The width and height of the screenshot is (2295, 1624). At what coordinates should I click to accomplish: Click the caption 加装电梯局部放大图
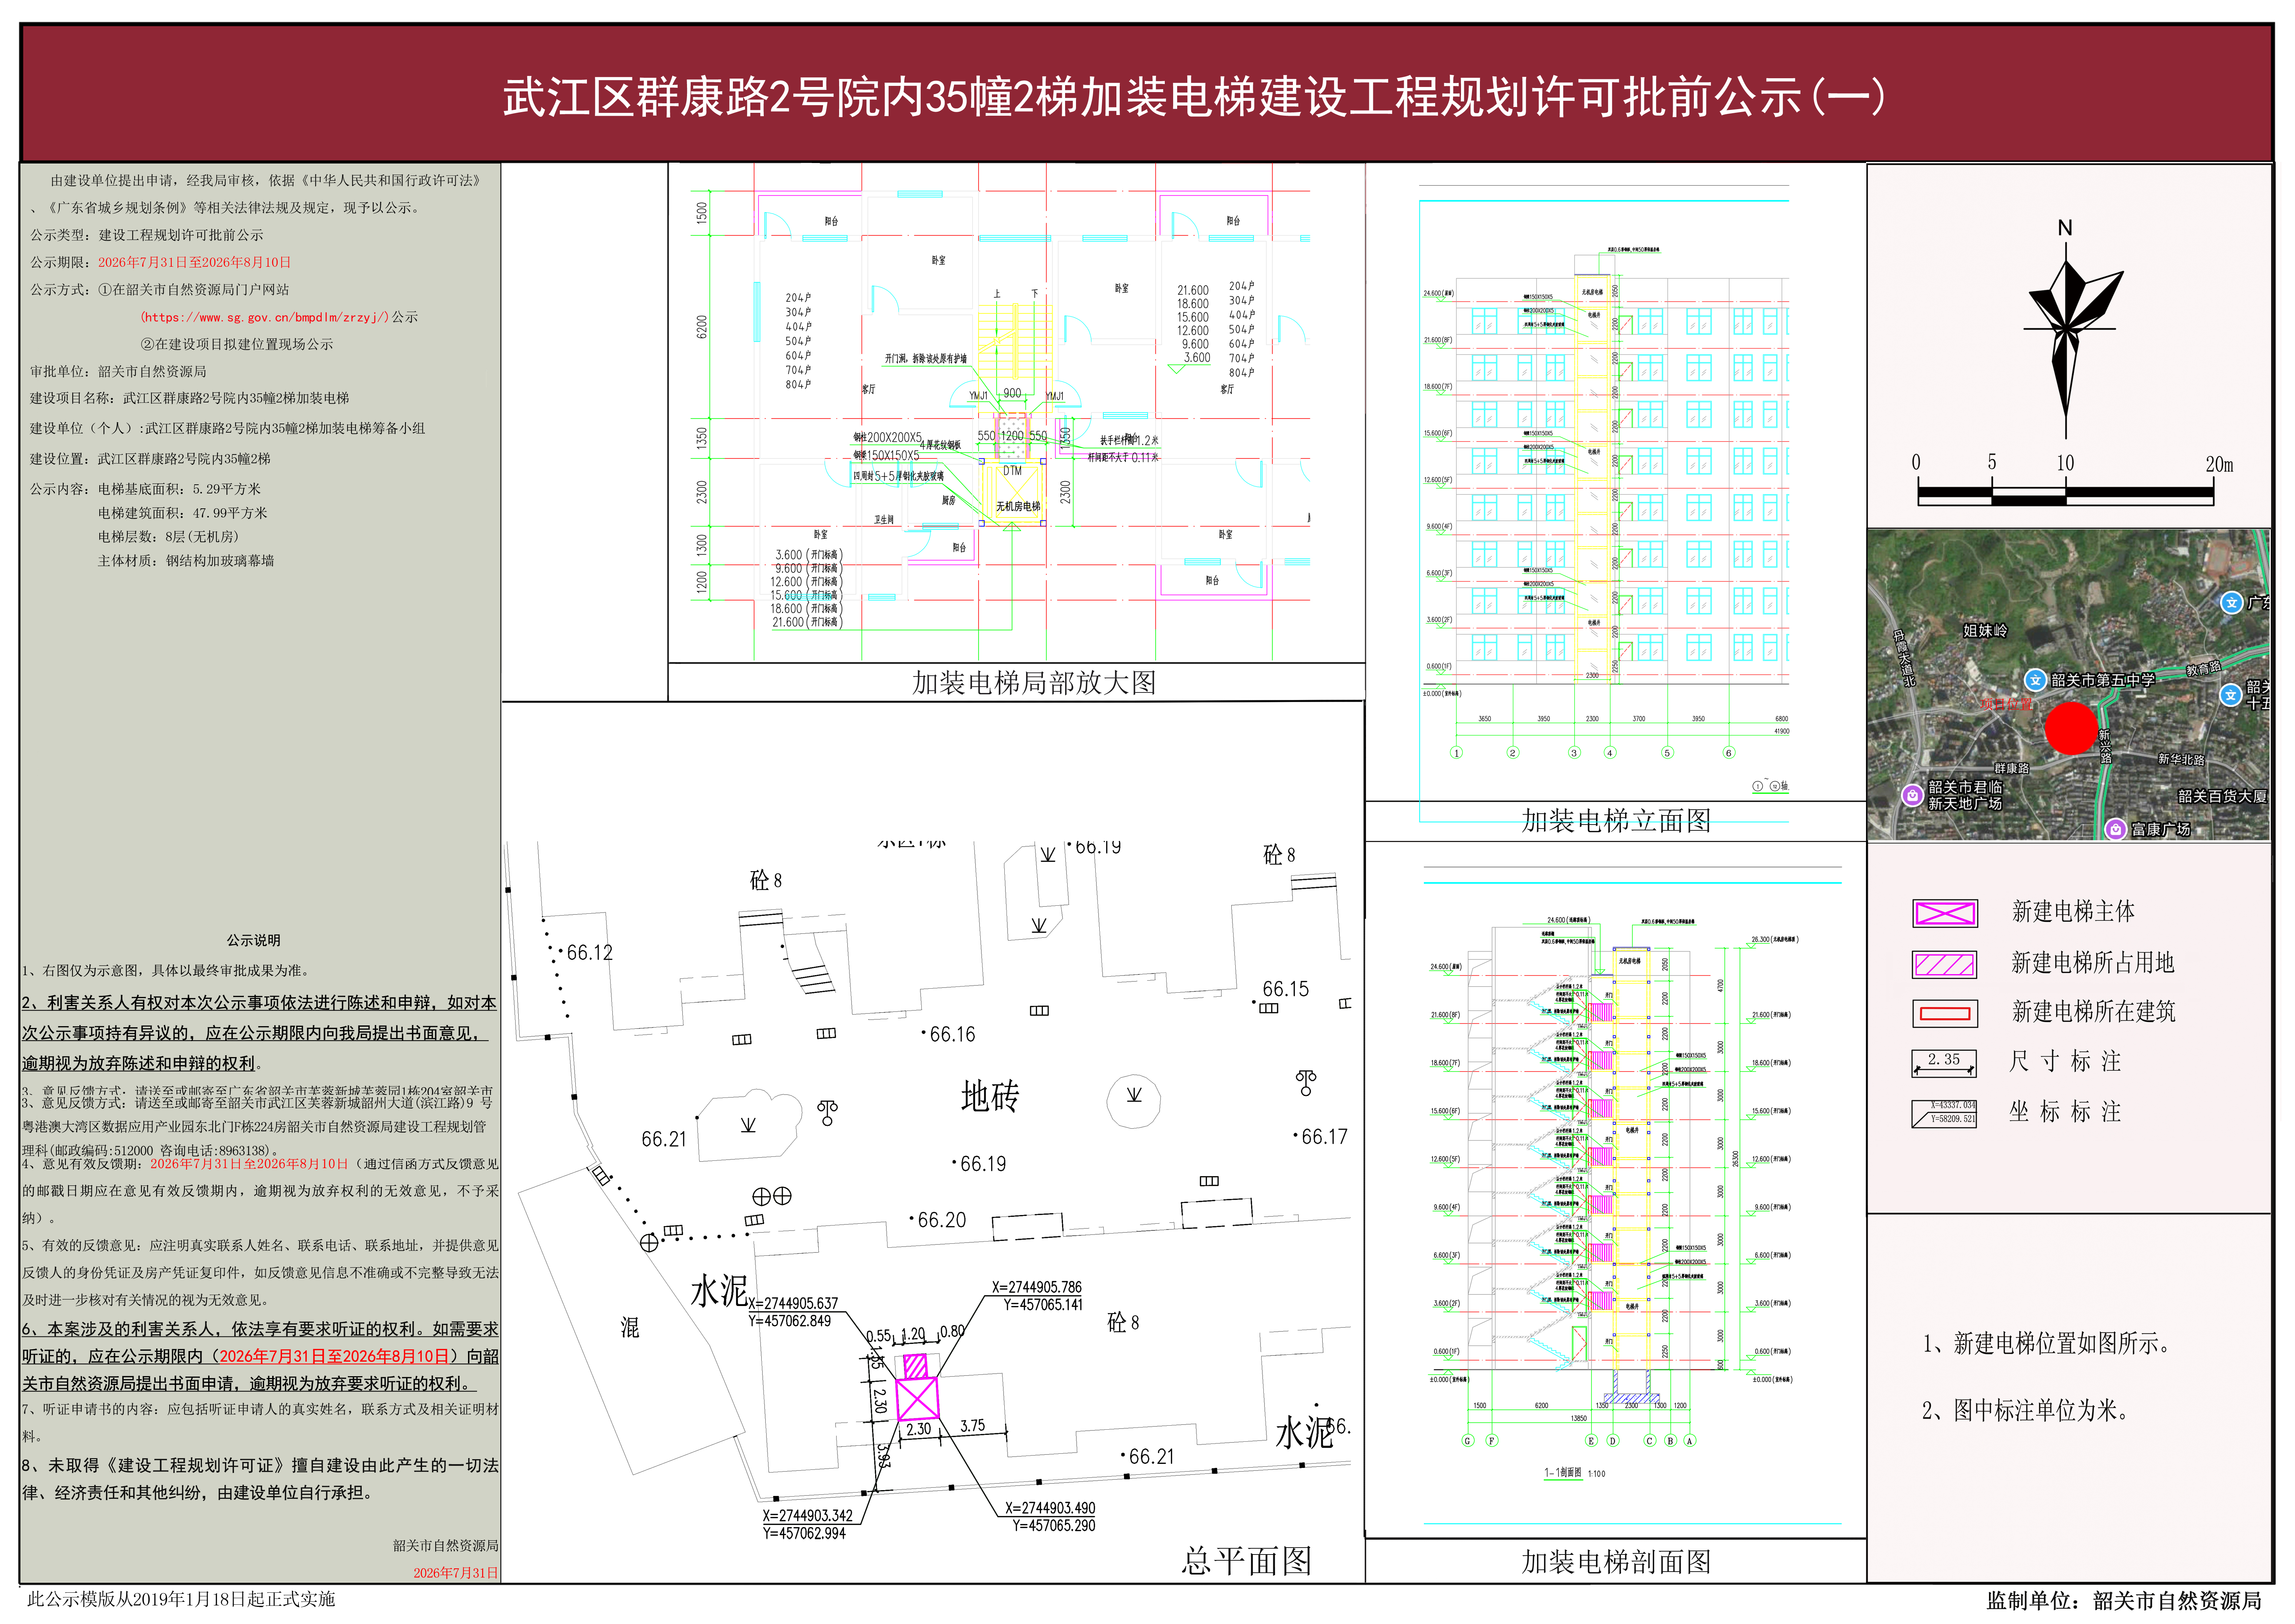[x=1034, y=683]
